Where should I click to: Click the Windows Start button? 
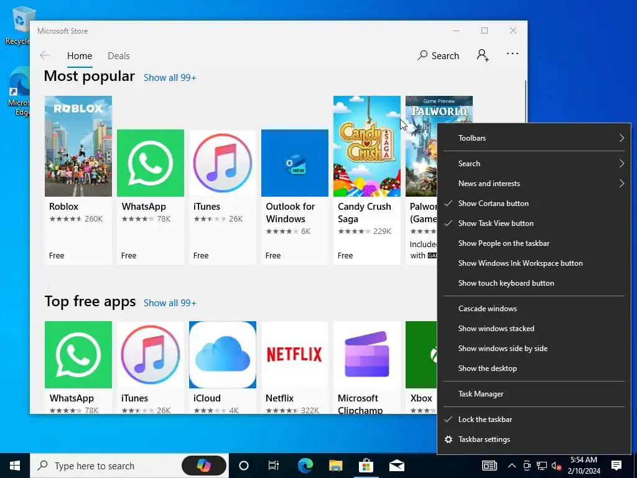coord(15,466)
